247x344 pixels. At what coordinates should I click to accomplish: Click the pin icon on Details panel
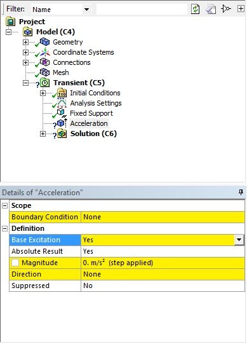pyautogui.click(x=241, y=193)
